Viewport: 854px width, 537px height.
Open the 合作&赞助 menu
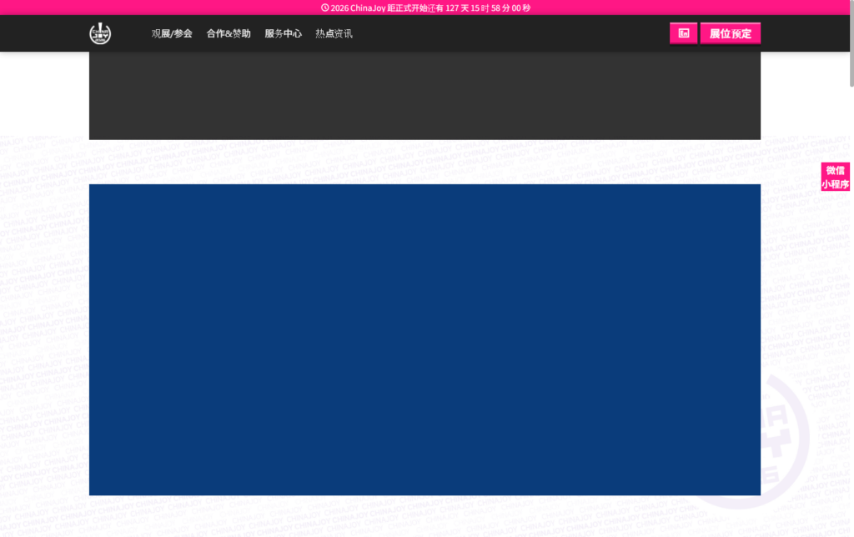229,34
